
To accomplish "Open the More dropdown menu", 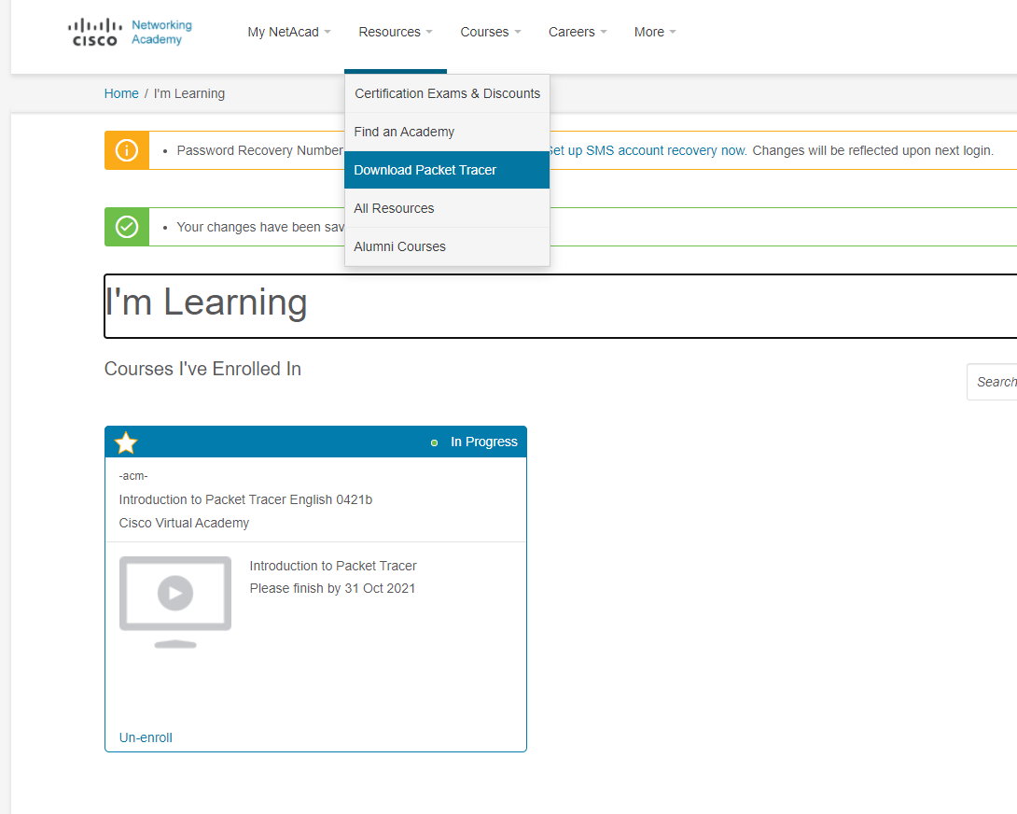I will pos(654,32).
